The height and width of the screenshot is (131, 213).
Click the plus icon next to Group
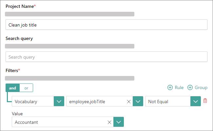[x=190, y=87]
